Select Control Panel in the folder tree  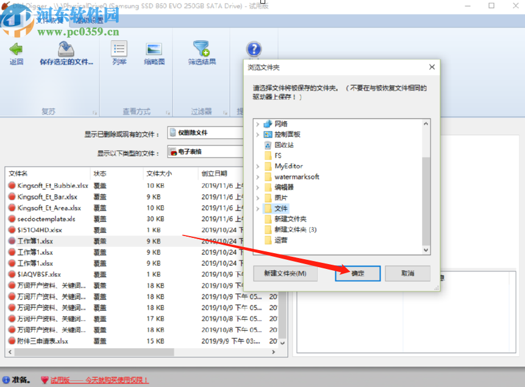click(x=287, y=134)
